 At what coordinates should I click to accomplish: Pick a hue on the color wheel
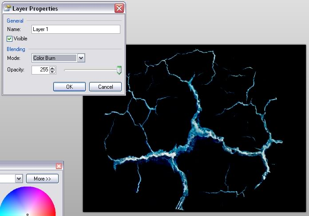coord(28,201)
